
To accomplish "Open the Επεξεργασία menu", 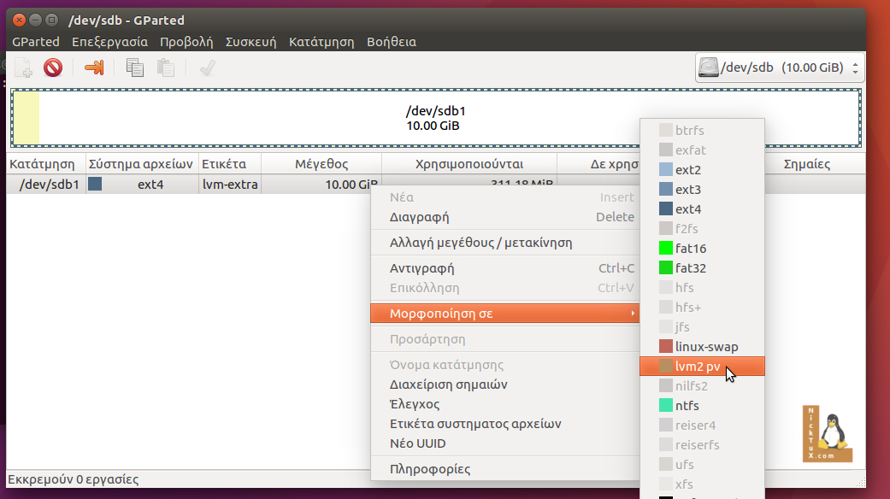I will pos(109,41).
